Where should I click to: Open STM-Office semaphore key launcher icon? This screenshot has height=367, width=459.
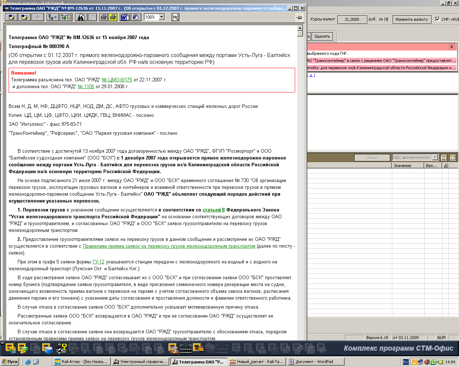62,348
